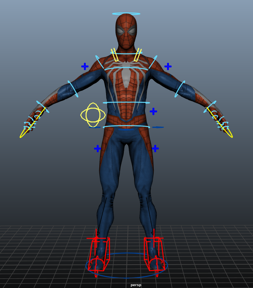Image resolution: width=253 pixels, height=288 pixels.
Task: Select the cyan waist ring above the belt
Action: (x=126, y=103)
